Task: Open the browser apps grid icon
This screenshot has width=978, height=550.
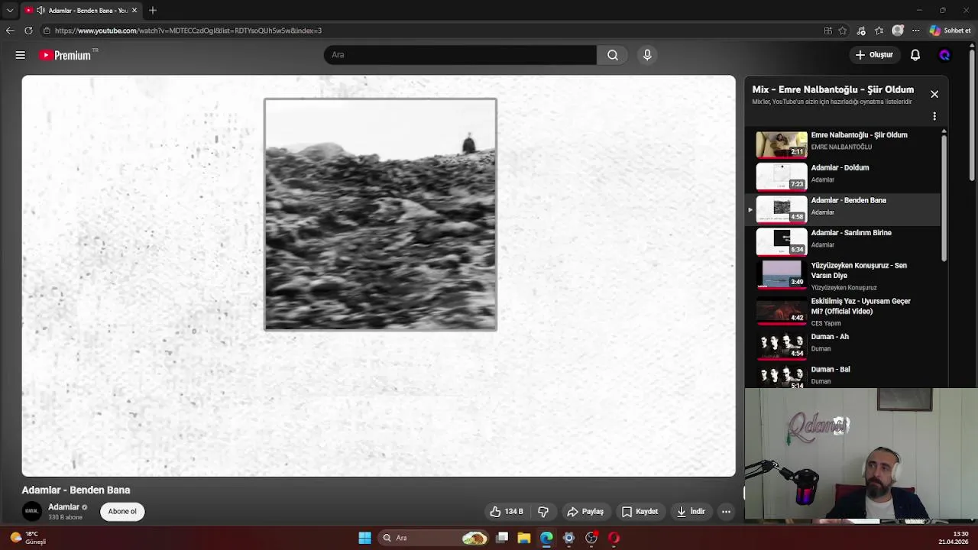Action: pos(828,31)
